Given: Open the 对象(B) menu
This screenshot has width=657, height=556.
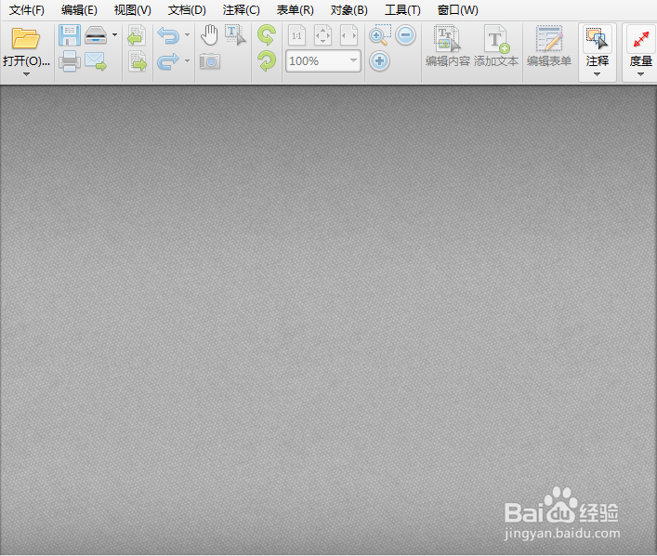Looking at the screenshot, I should pos(349,10).
